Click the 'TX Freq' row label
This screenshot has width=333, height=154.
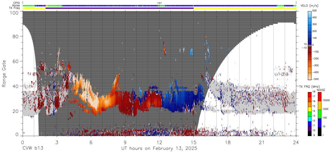[x=15, y=8]
